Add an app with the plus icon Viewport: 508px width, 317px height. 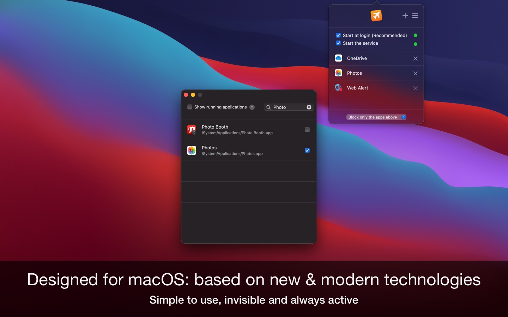(405, 15)
